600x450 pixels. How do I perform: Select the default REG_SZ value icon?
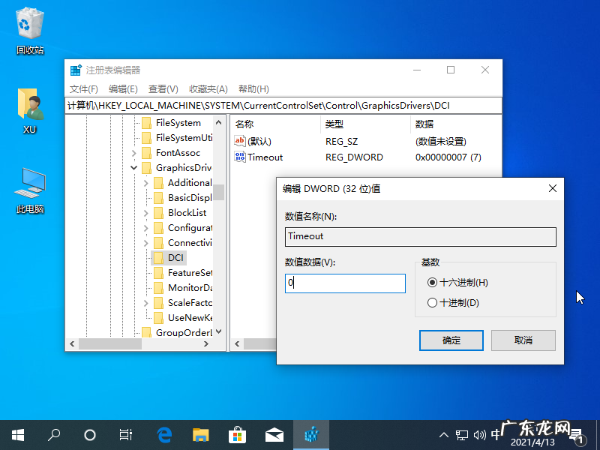(240, 141)
